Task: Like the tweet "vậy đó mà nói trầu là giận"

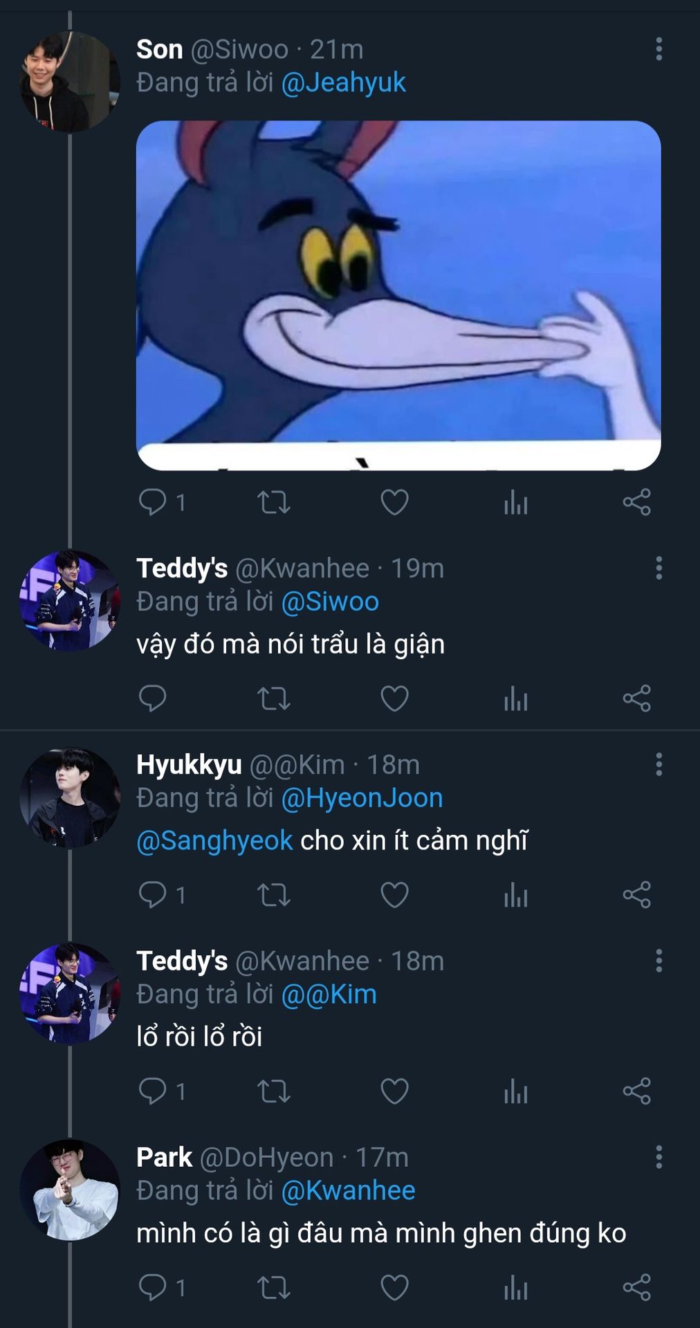Action: (x=394, y=699)
